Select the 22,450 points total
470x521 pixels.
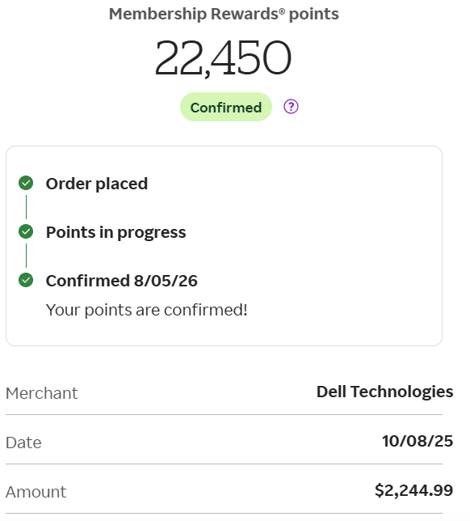pos(223,57)
